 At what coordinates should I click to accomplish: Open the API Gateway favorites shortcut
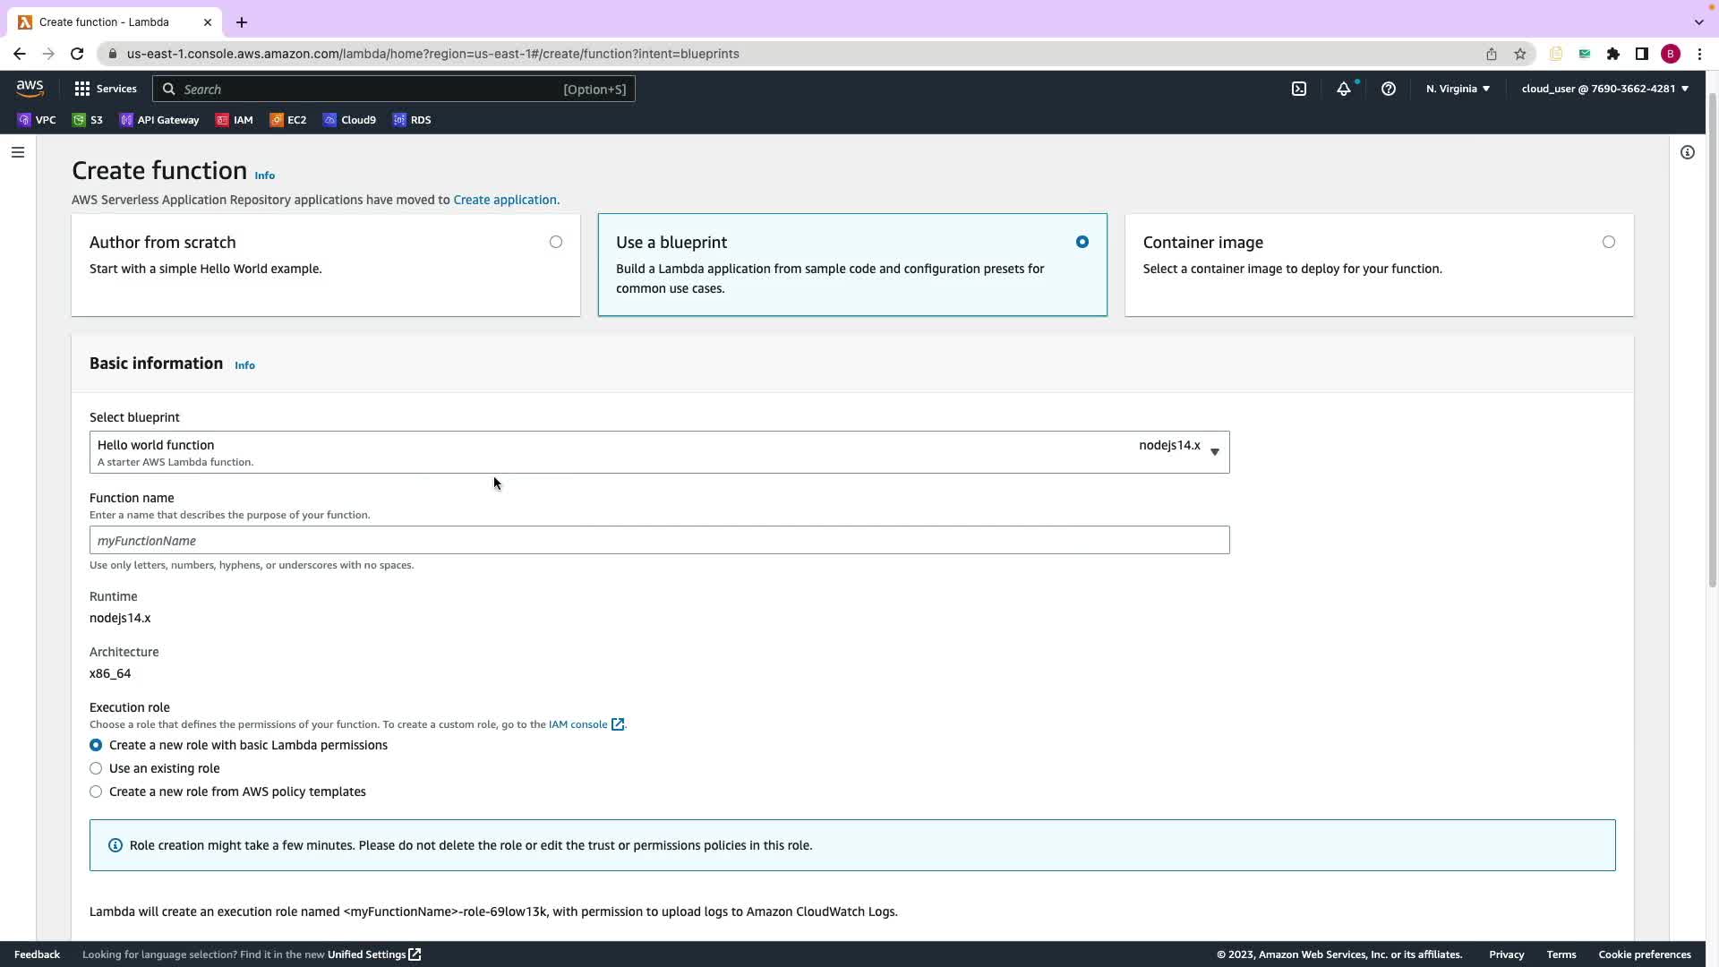pyautogui.click(x=159, y=120)
